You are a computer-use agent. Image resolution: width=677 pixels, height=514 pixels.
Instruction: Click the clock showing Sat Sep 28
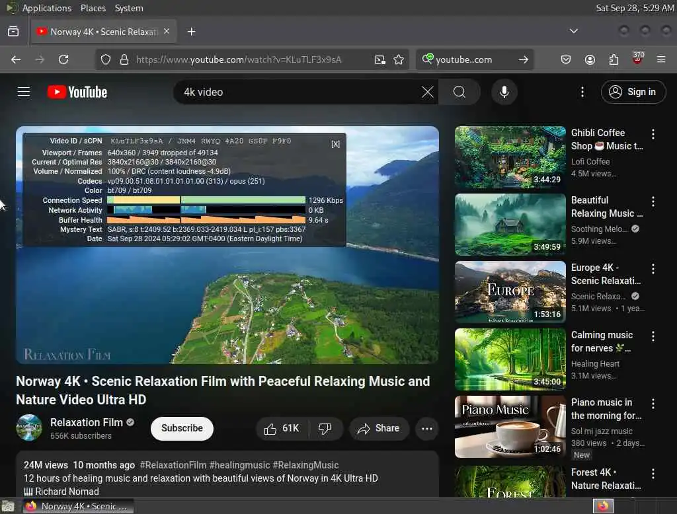coord(635,8)
